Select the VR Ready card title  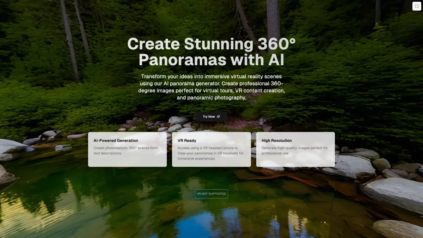coord(187,140)
